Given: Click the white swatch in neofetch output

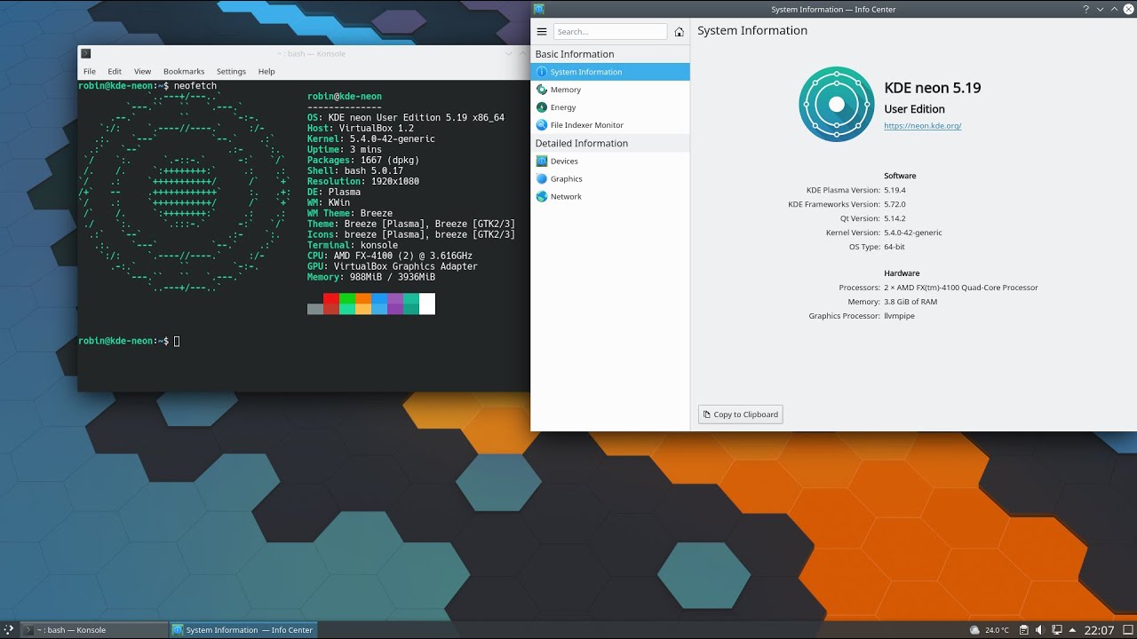Looking at the screenshot, I should [427, 304].
